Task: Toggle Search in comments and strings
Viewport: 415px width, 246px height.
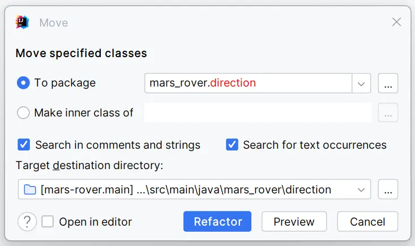Action: (x=24, y=144)
